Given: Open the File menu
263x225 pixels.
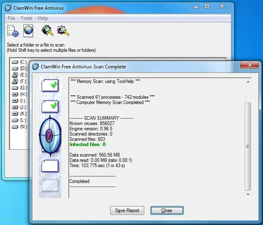Looking at the screenshot, I should (x=11, y=18).
